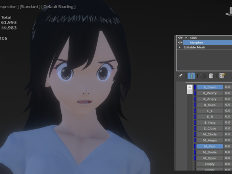The width and height of the screenshot is (232, 174).
Task: Remove modifier with trash icon
Action: (211, 76)
